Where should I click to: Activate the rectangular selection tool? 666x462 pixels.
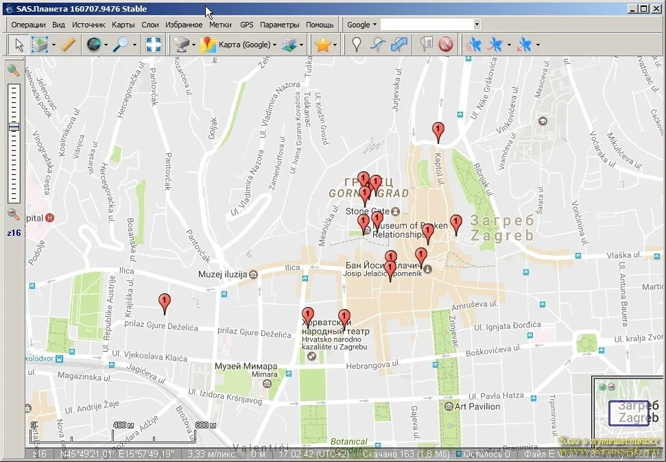tap(40, 44)
